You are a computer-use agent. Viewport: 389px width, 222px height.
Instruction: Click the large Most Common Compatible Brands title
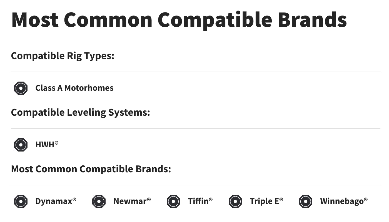pos(179,19)
